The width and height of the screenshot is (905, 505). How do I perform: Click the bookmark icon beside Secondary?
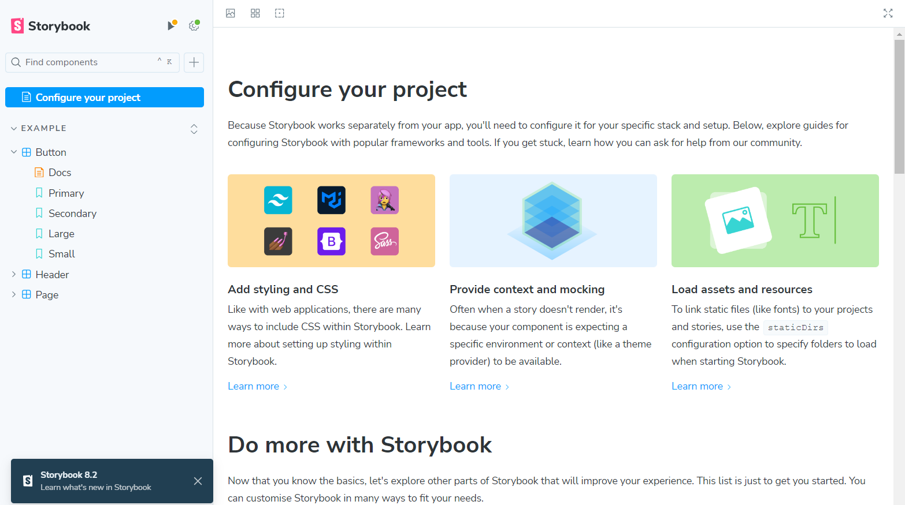[x=39, y=213]
